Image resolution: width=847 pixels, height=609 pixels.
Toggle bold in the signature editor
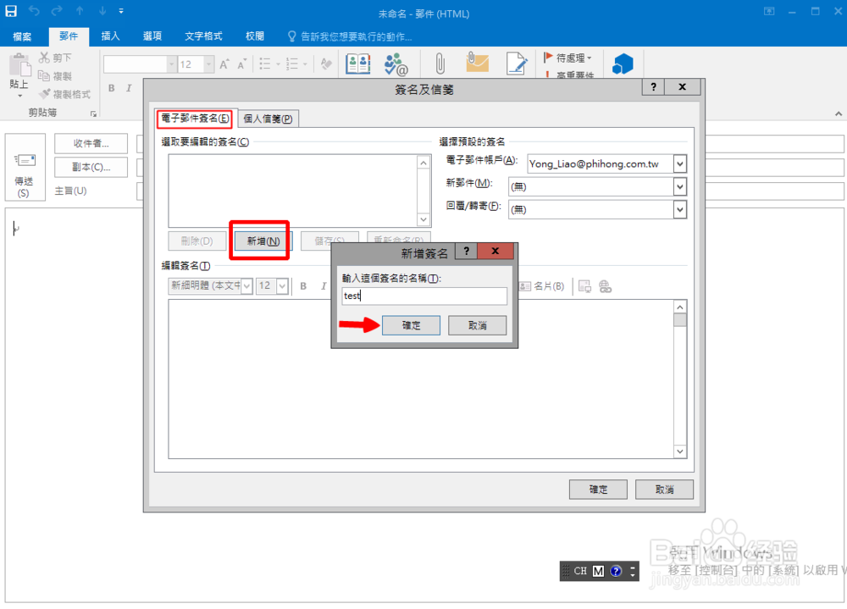[x=302, y=286]
